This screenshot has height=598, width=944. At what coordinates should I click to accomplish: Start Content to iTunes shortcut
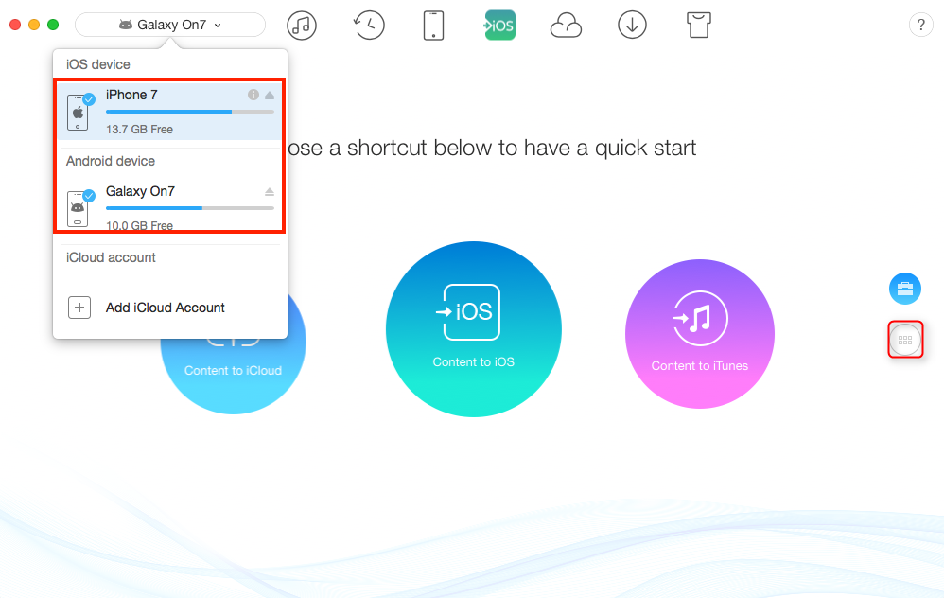(x=700, y=334)
